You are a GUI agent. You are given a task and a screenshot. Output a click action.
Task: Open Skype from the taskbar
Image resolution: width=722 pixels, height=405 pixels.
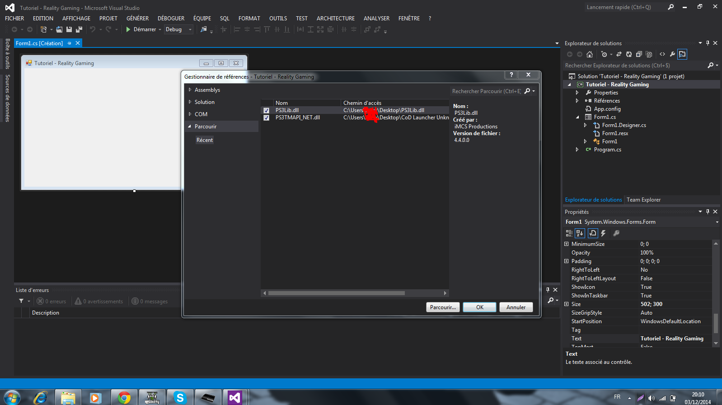pyautogui.click(x=180, y=397)
